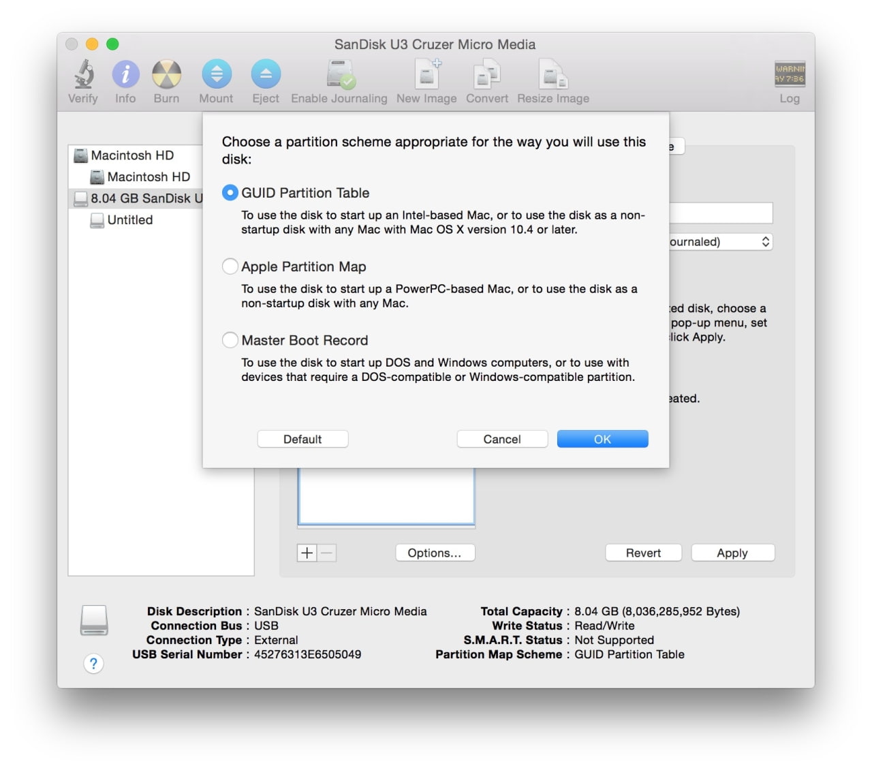The width and height of the screenshot is (872, 770).
Task: Click the remove partition minus button
Action: click(327, 553)
